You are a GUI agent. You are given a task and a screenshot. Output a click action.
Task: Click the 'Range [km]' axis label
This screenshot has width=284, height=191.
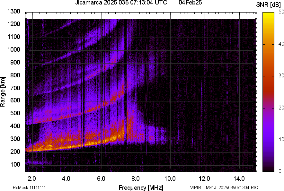click(x=3, y=92)
